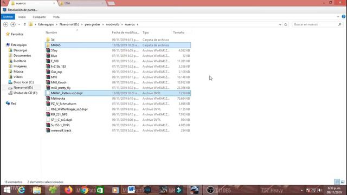Open the Vista ribbon tab

56,17
